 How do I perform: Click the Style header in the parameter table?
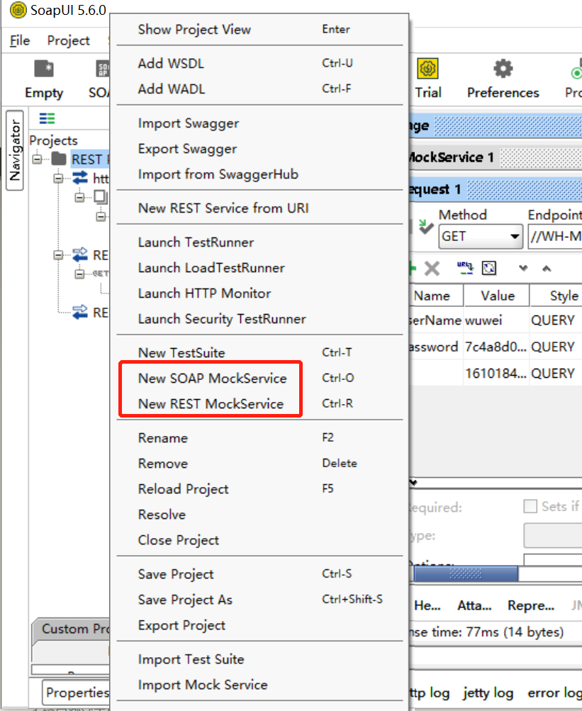556,296
